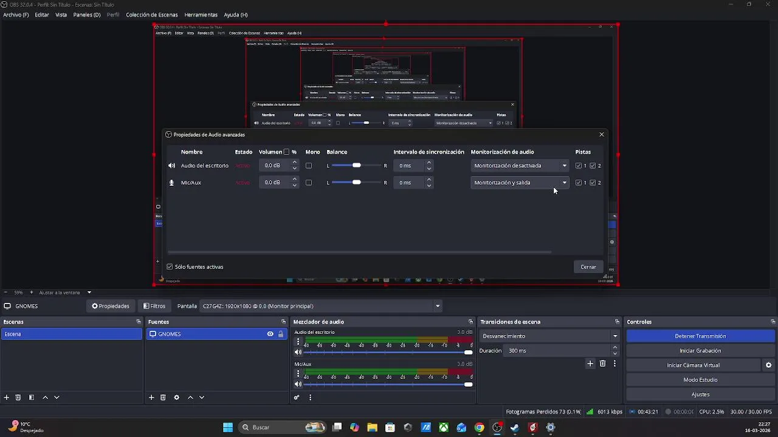Increase transition Duración stepper up arrow
Image resolution: width=778 pixels, height=437 pixels.
tap(615, 348)
